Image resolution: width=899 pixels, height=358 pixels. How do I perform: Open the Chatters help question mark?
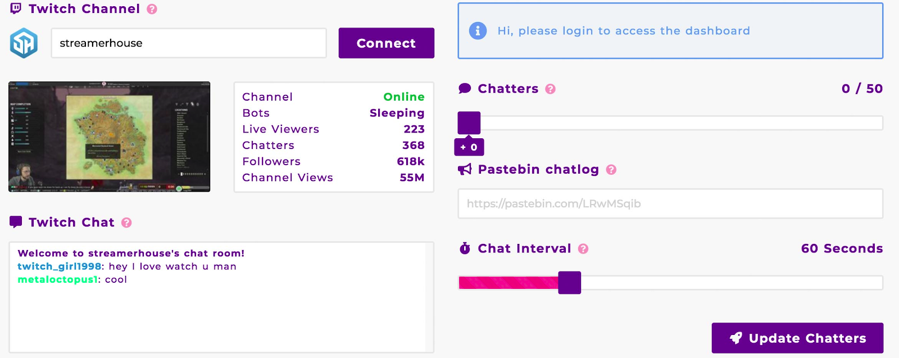click(x=551, y=89)
